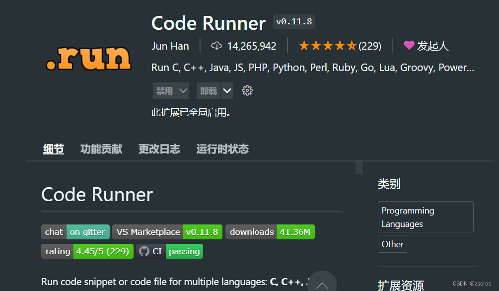Image resolution: width=499 pixels, height=291 pixels.
Task: Click the Run C, C++, Java description text
Action: pos(313,68)
